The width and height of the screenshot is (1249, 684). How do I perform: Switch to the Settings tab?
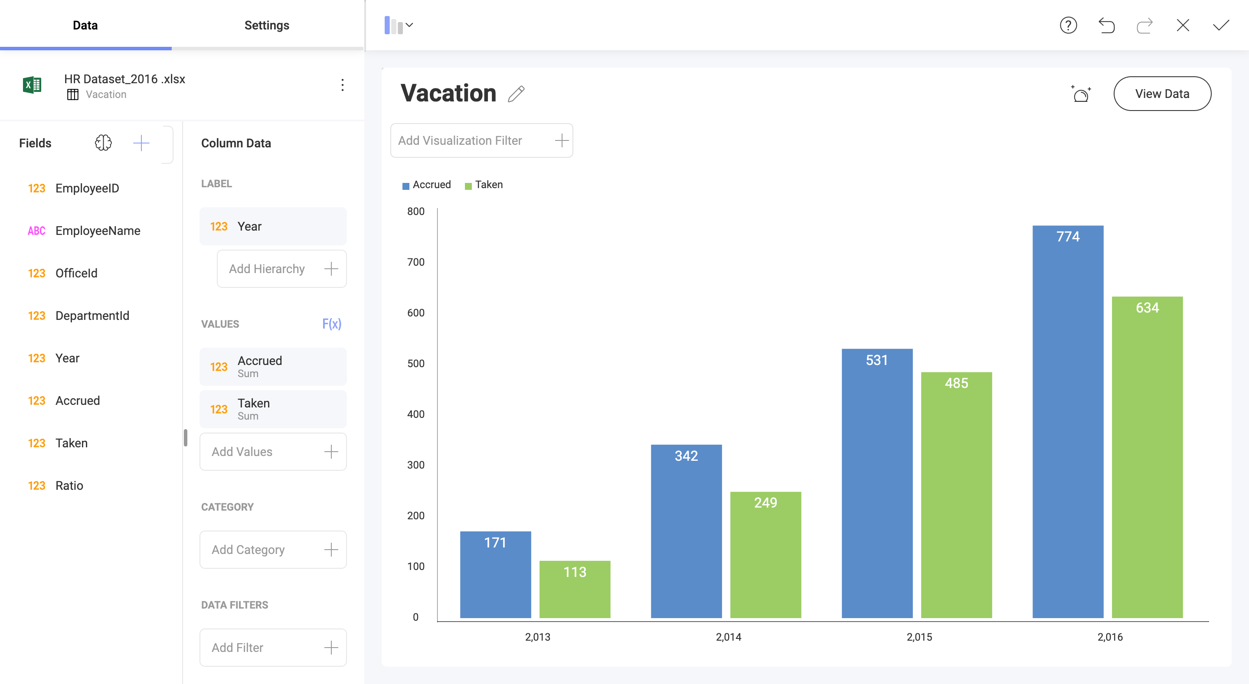point(267,25)
